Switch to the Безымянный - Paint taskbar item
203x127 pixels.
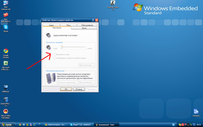[106, 125]
